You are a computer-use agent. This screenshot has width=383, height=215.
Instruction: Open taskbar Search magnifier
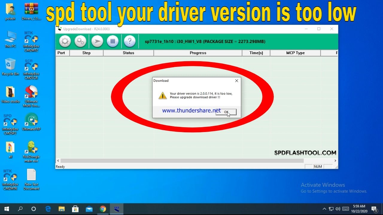pyautogui.click(x=20, y=209)
